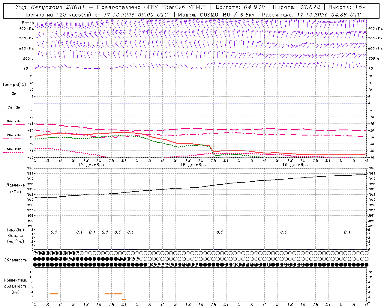Click the orange convective bar near 3–6h
Screen dimensions: 384x307
click(x=54, y=294)
